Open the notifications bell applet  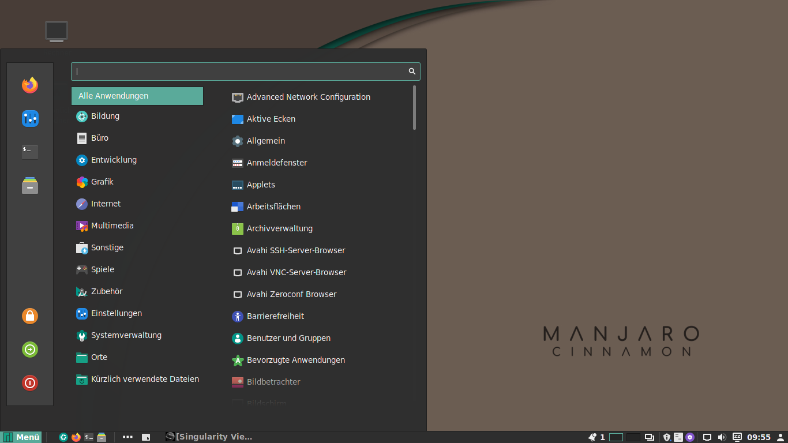(592, 437)
